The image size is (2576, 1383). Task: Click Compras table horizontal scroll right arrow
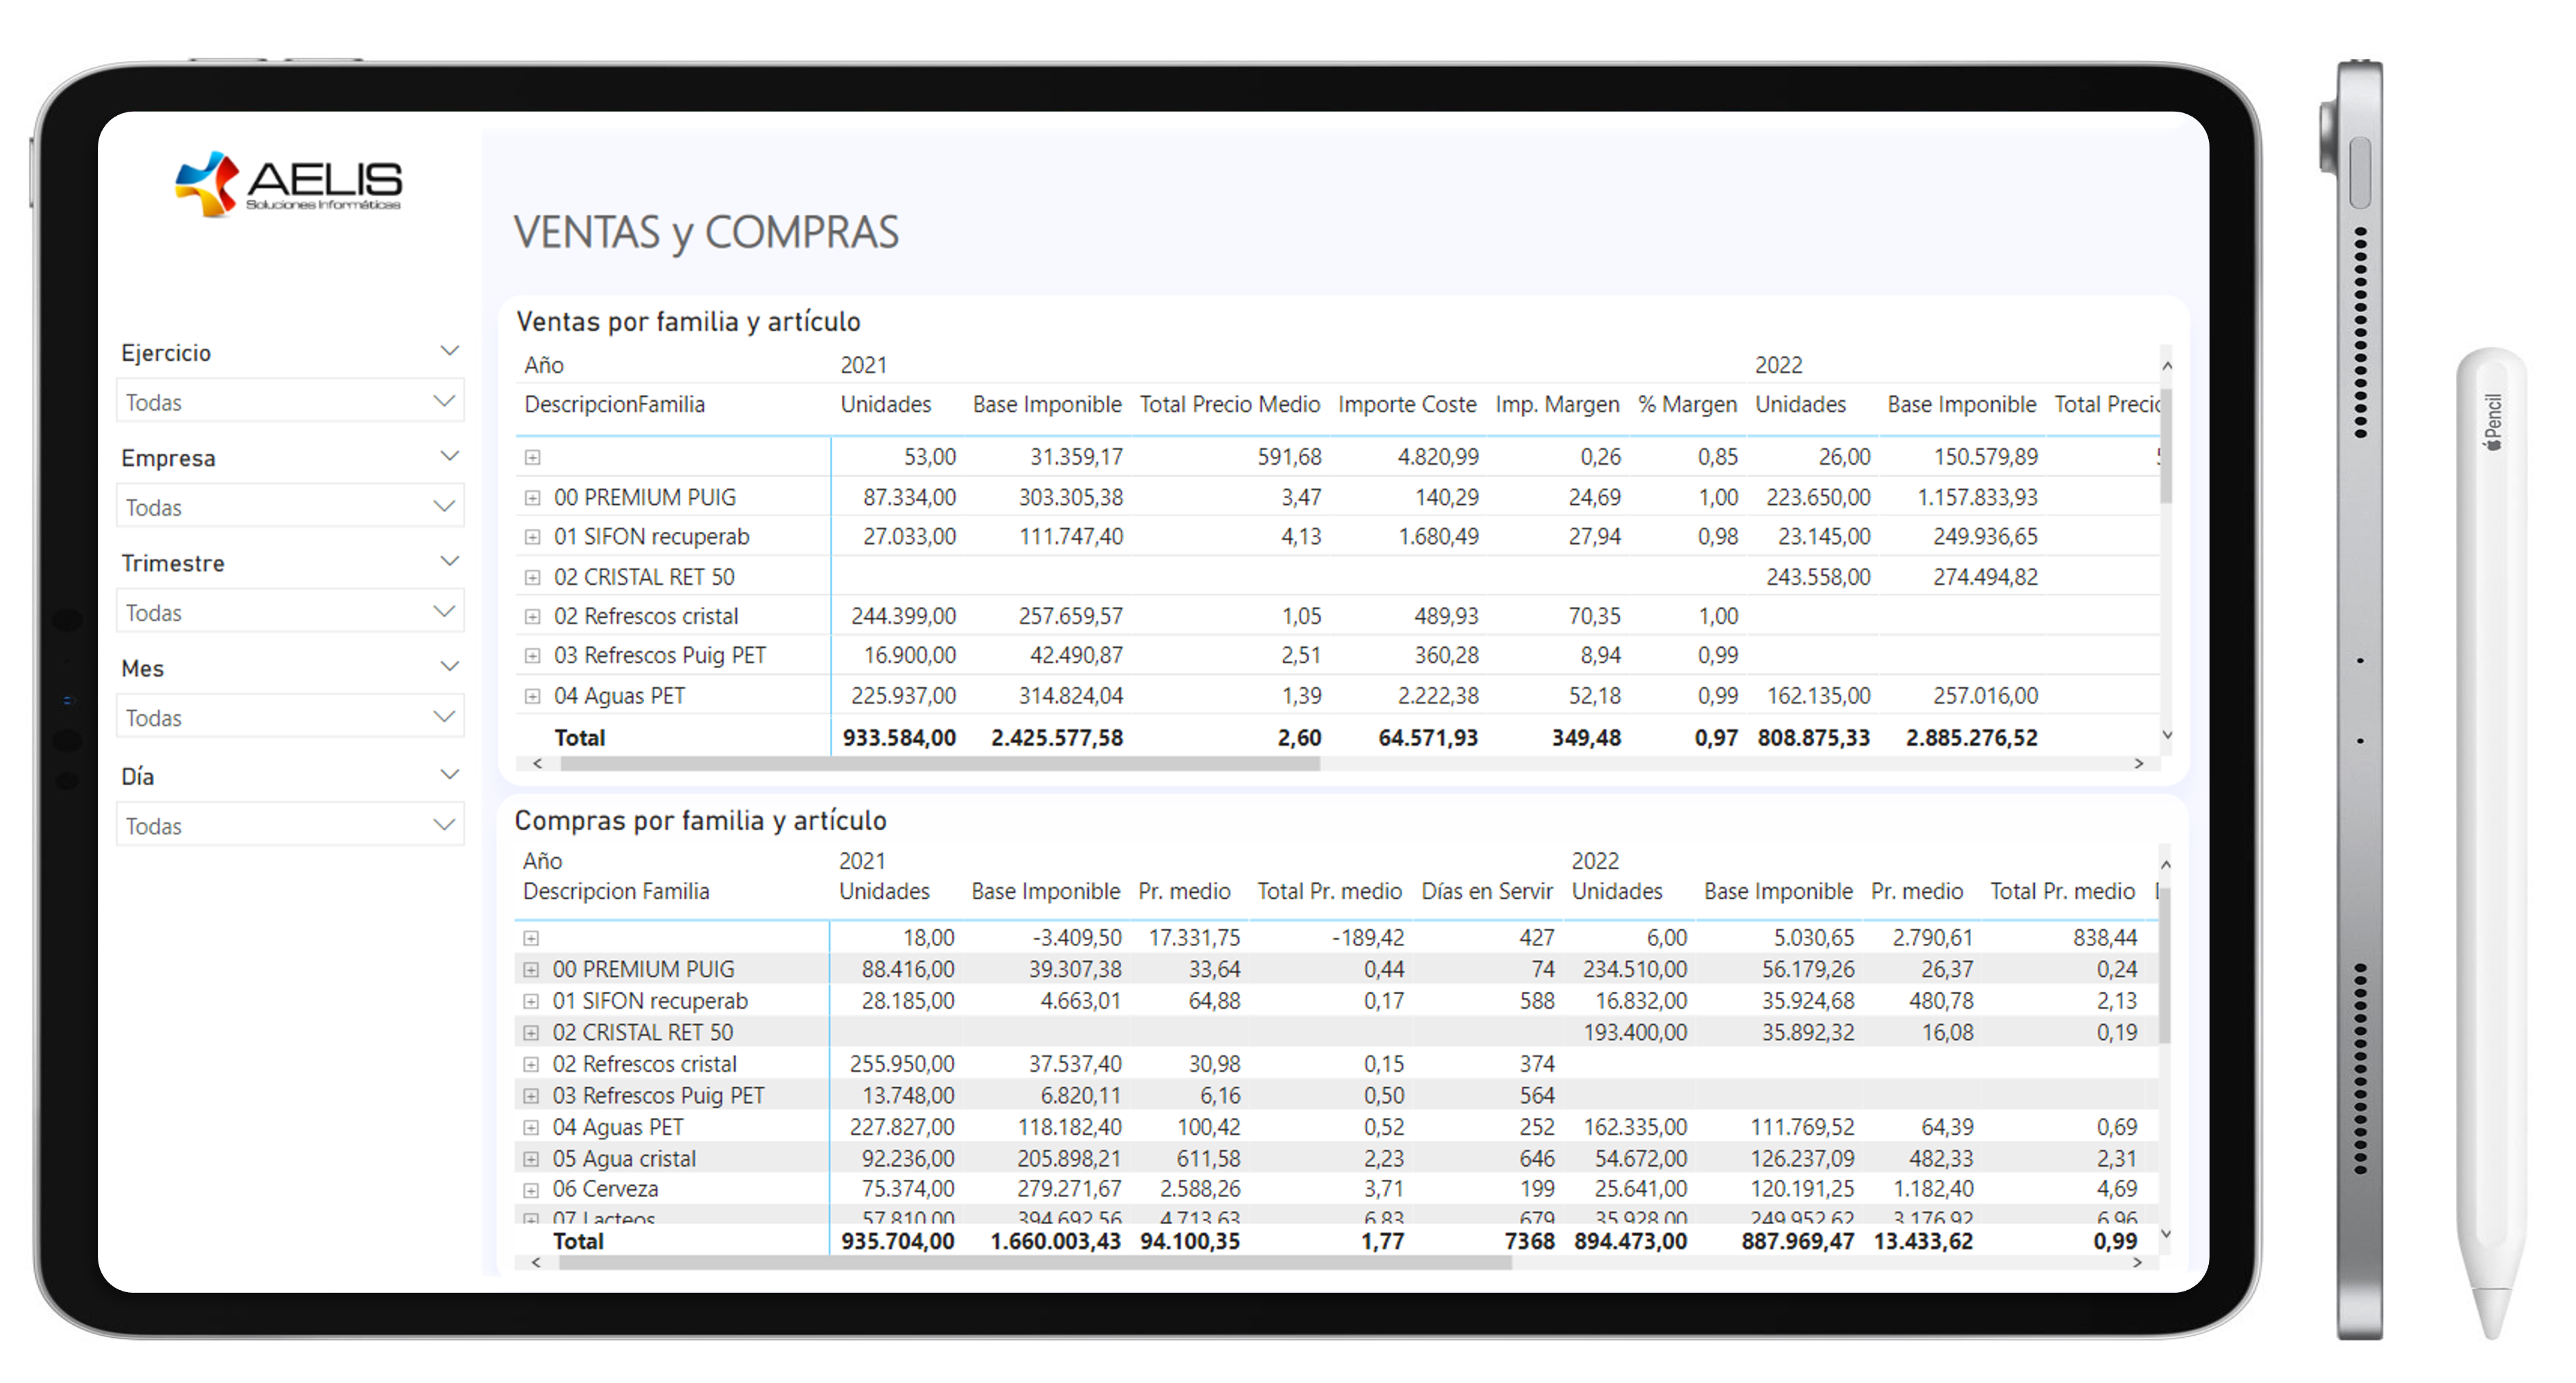2137,1263
